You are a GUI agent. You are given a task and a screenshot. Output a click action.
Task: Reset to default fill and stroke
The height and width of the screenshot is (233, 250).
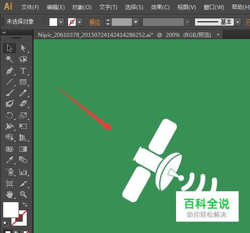[5, 223]
